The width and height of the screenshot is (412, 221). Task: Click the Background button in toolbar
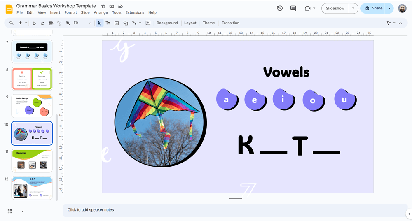[167, 23]
